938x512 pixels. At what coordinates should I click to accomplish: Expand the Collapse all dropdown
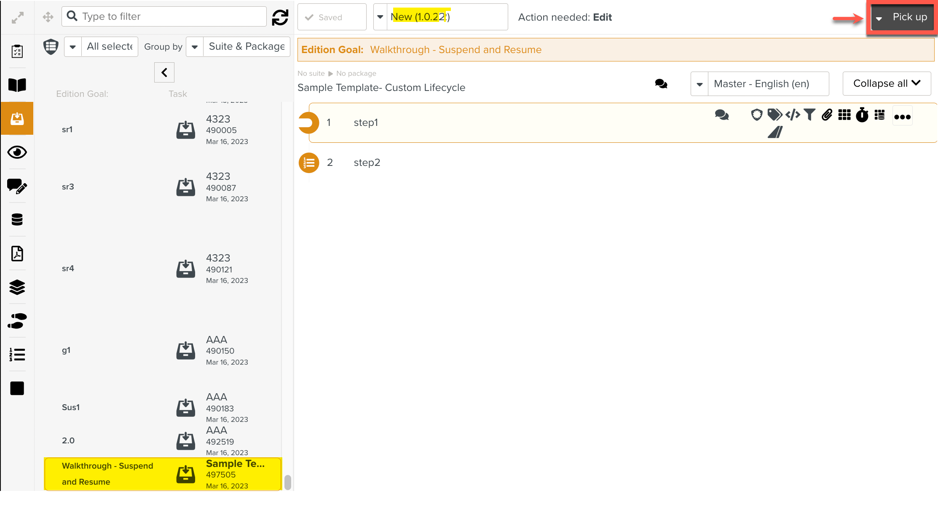point(886,83)
